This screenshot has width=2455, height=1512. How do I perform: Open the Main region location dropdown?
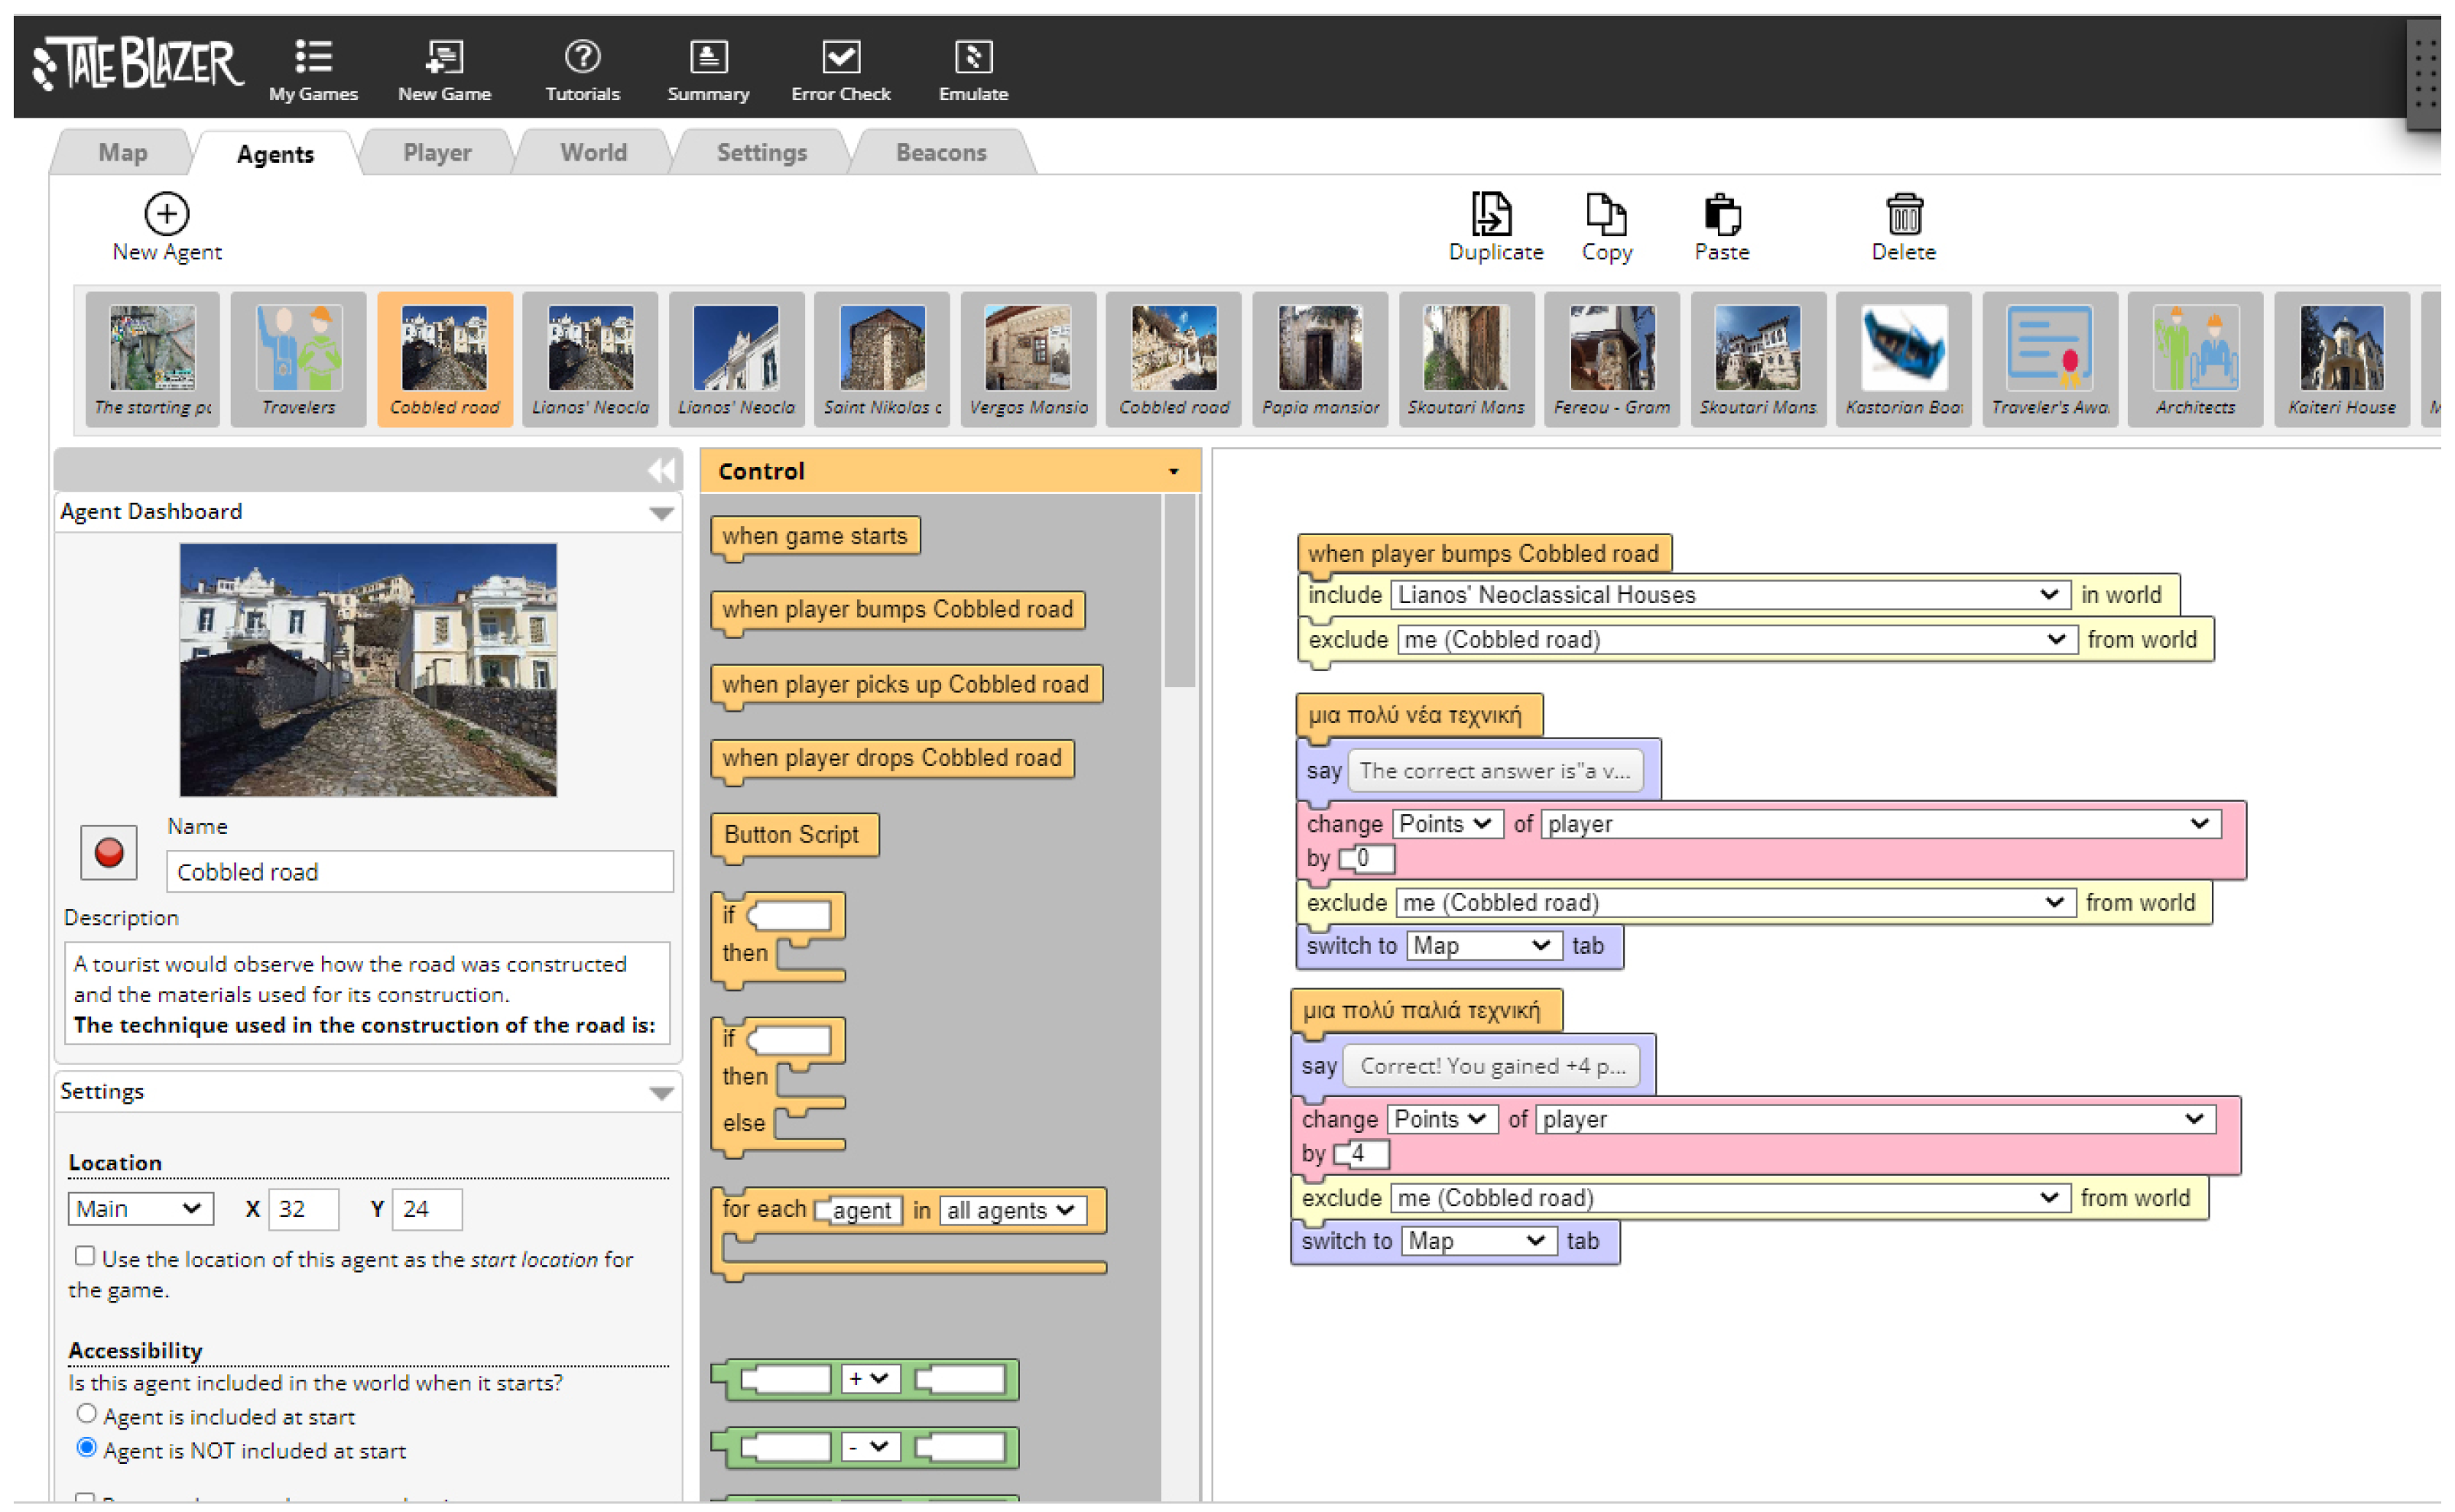click(x=140, y=1210)
